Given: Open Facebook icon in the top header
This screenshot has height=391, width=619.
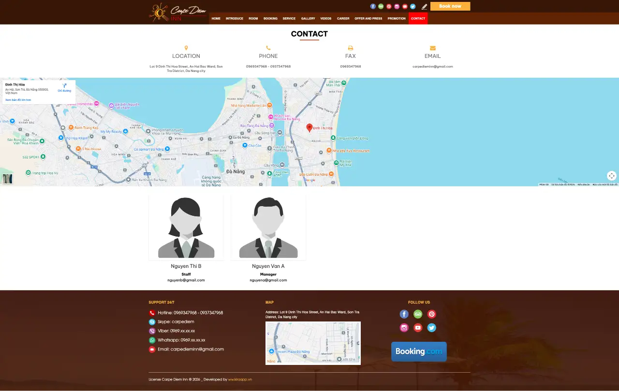Looking at the screenshot, I should click(373, 6).
